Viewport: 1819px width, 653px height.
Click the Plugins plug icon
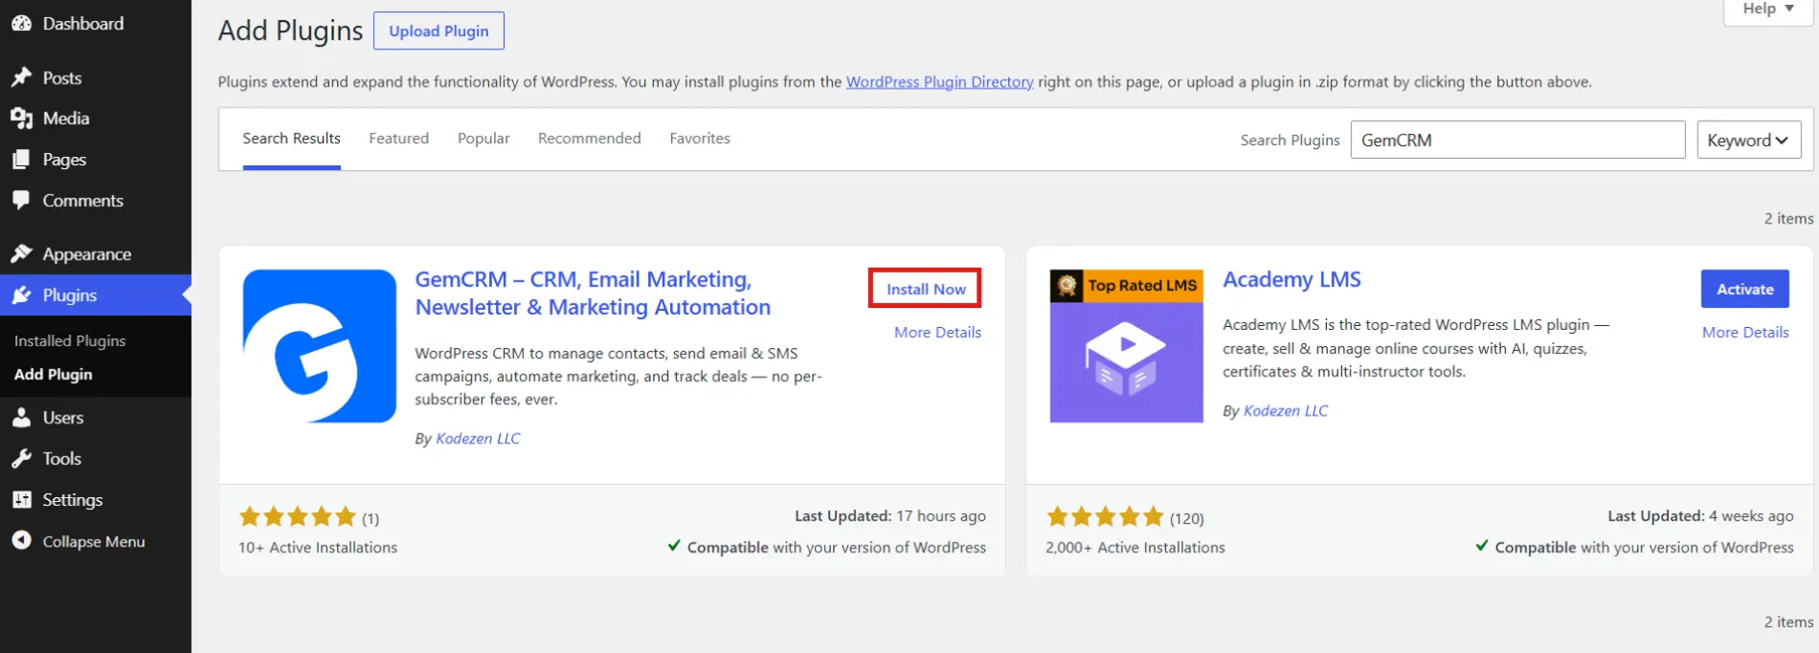(21, 294)
